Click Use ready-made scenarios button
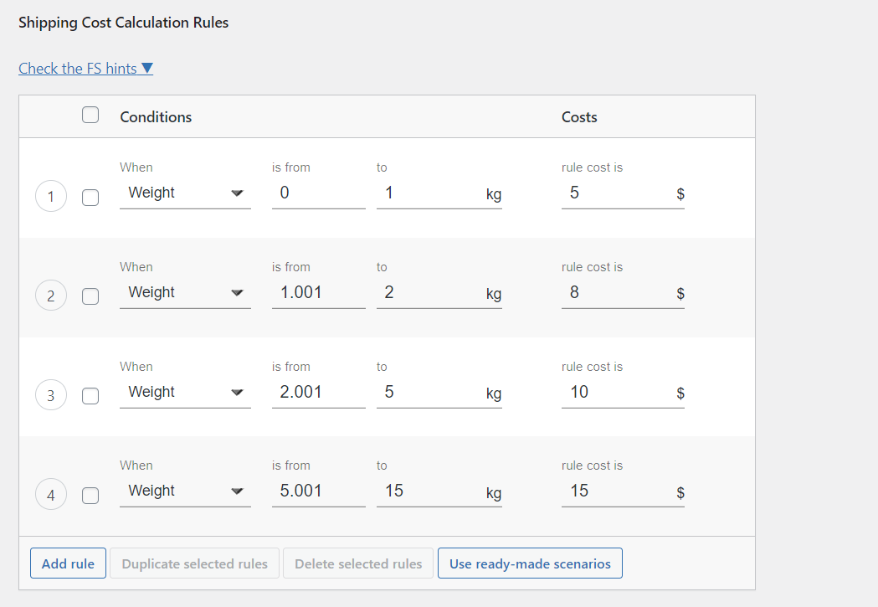Viewport: 878px width, 607px height. (530, 563)
